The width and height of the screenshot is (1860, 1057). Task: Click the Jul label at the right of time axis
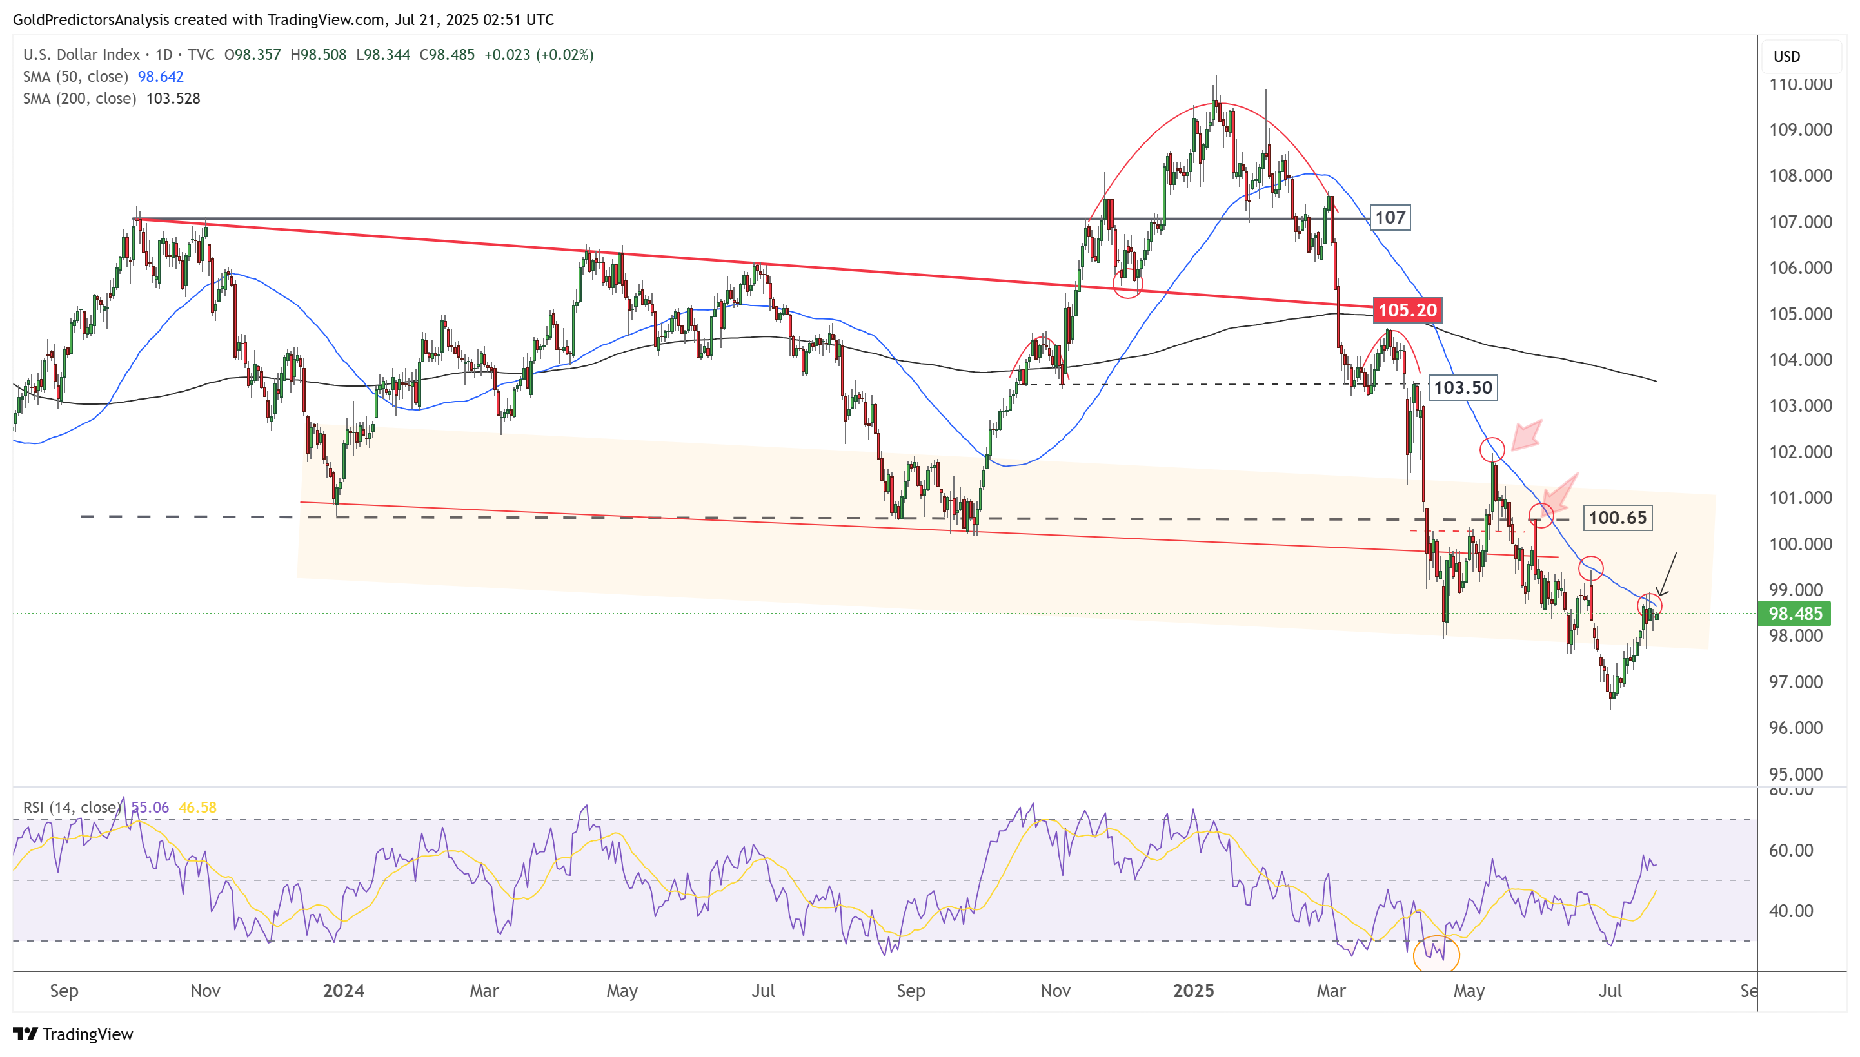[1610, 991]
